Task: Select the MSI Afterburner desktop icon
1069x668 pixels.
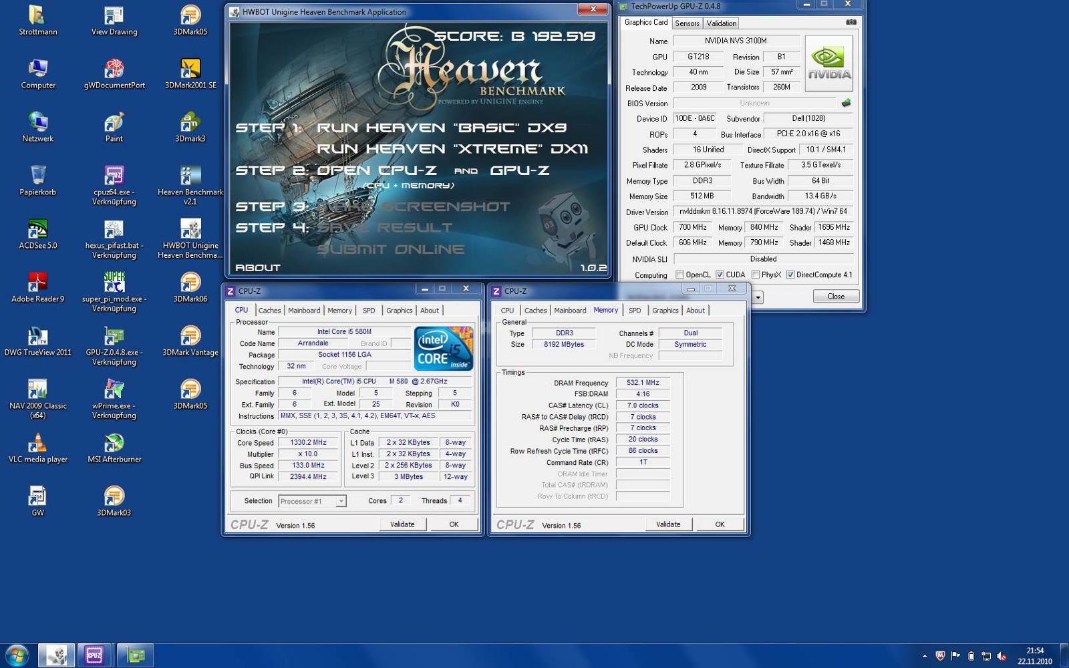Action: point(114,448)
